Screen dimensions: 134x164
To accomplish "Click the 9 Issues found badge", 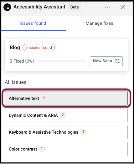I will coord(39,48).
